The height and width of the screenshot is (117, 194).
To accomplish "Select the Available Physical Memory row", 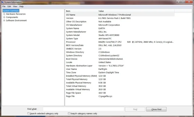I will coord(120,83).
